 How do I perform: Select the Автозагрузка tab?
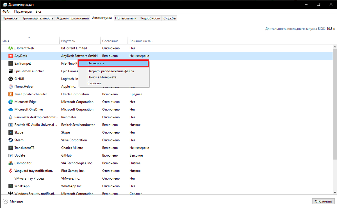click(x=102, y=18)
